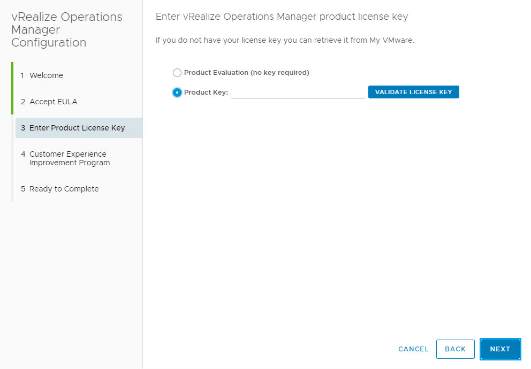Click the Cancel link
This screenshot has width=531, height=369.
click(413, 349)
